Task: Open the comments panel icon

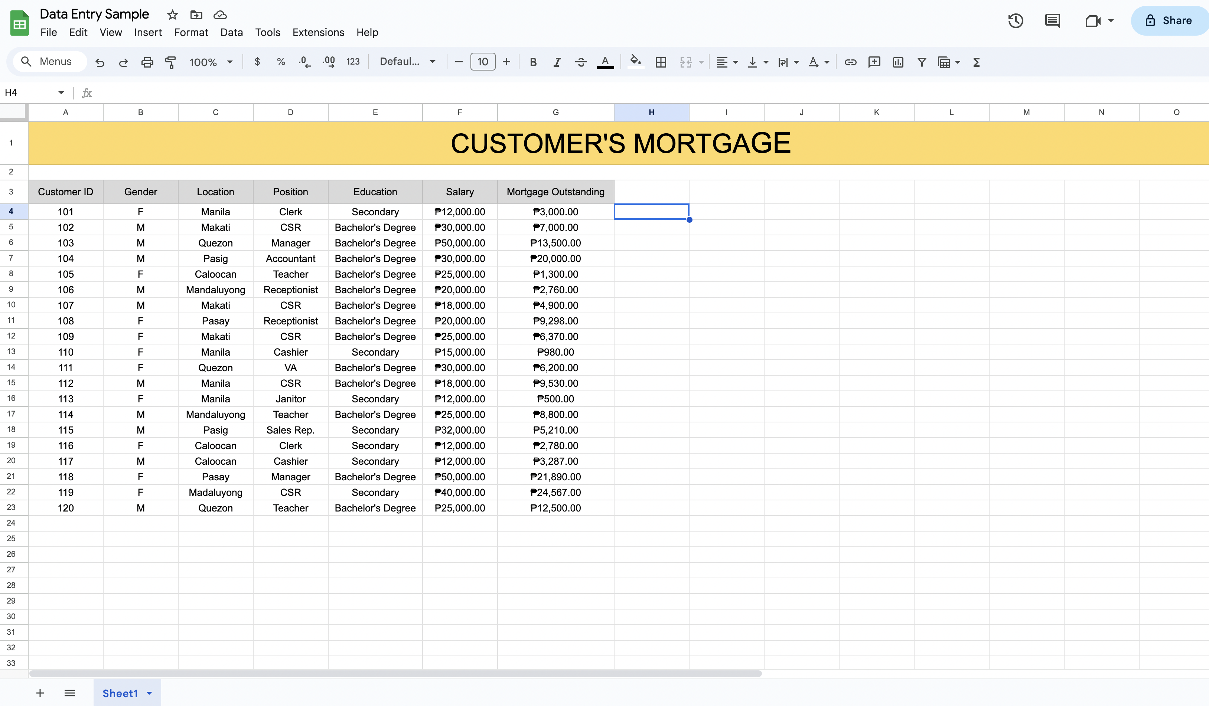Action: point(1052,21)
